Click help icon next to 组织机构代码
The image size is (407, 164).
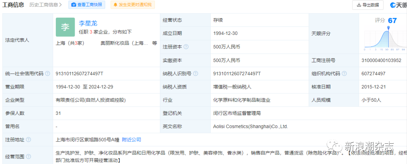click(344, 74)
